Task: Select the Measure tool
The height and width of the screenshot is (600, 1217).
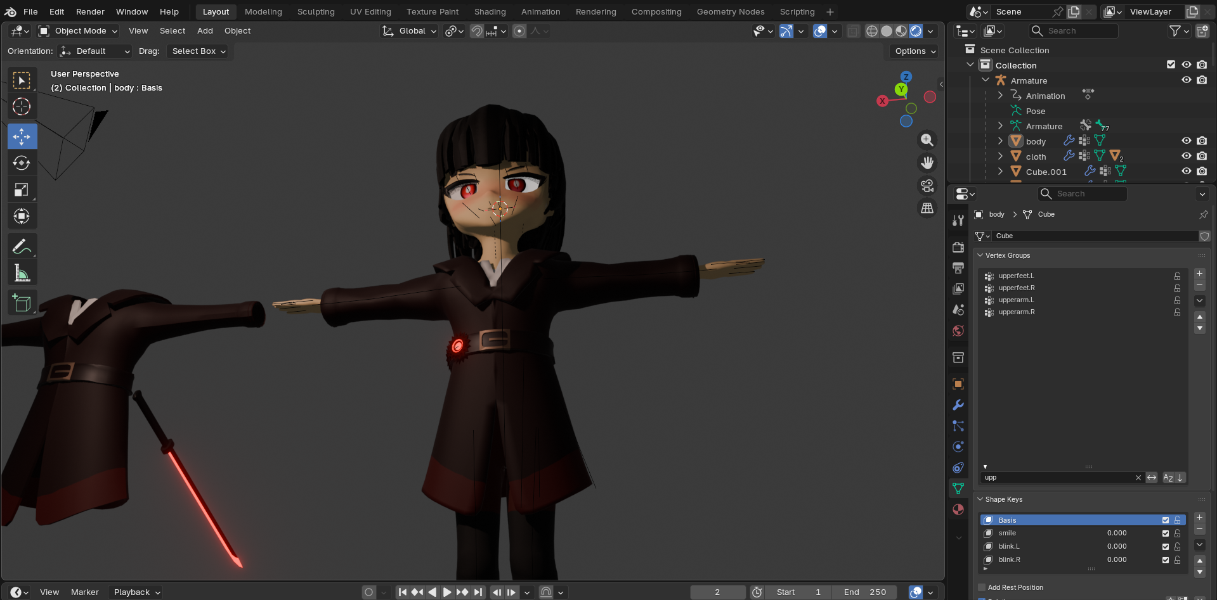Action: (22, 273)
